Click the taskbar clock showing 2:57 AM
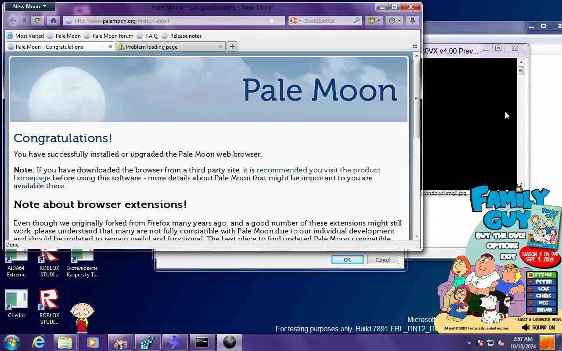The width and height of the screenshot is (562, 351). point(522,343)
